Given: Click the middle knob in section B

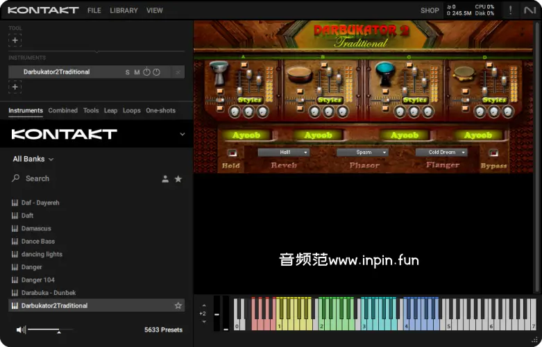Looking at the screenshot, I should click(328, 111).
